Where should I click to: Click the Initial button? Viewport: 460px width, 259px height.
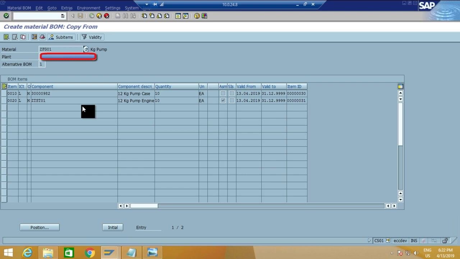coord(113,227)
